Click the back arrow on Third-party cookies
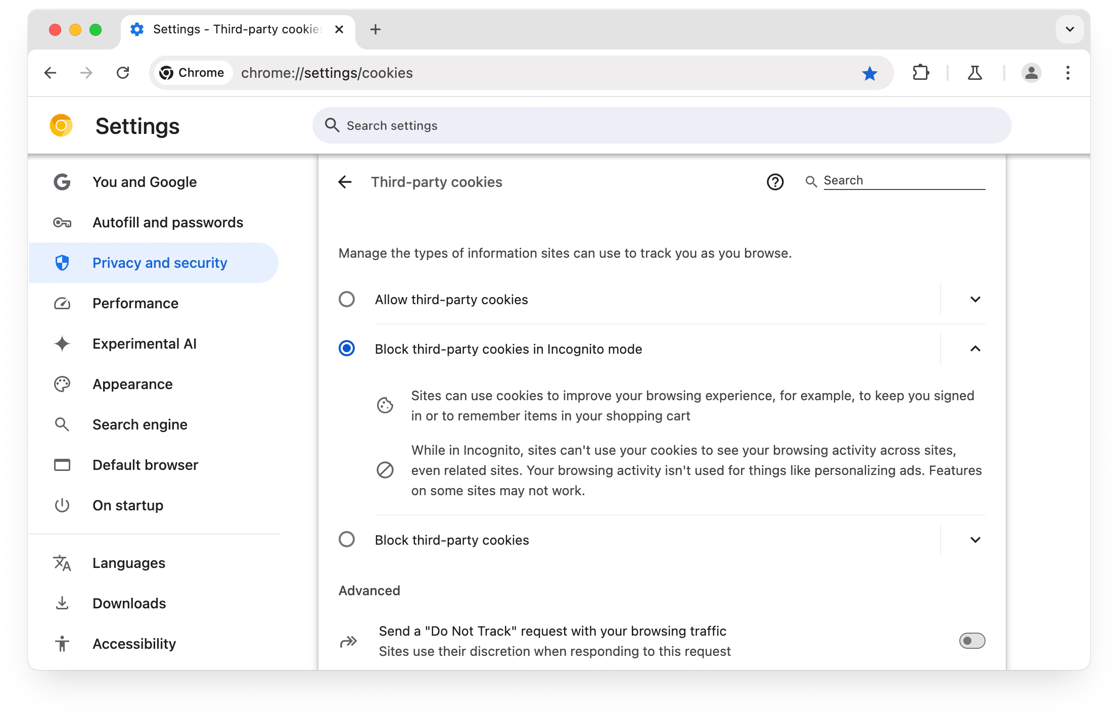 pos(346,181)
